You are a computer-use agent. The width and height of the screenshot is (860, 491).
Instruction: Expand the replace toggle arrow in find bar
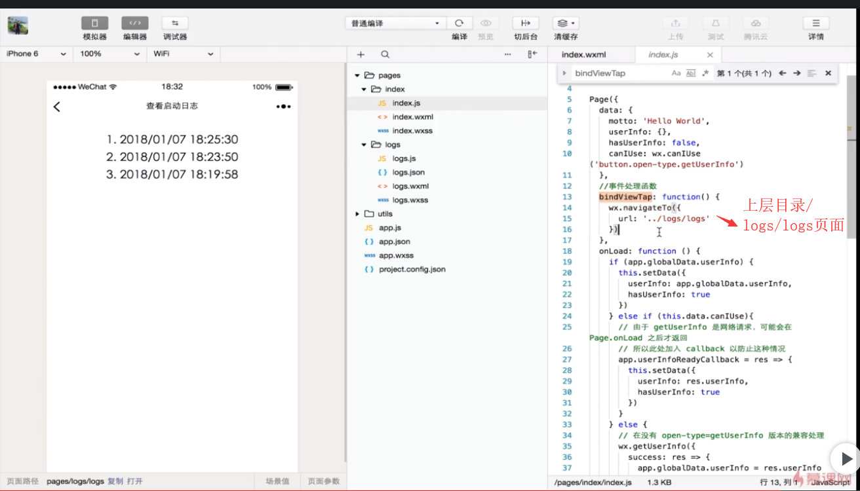pyautogui.click(x=564, y=73)
